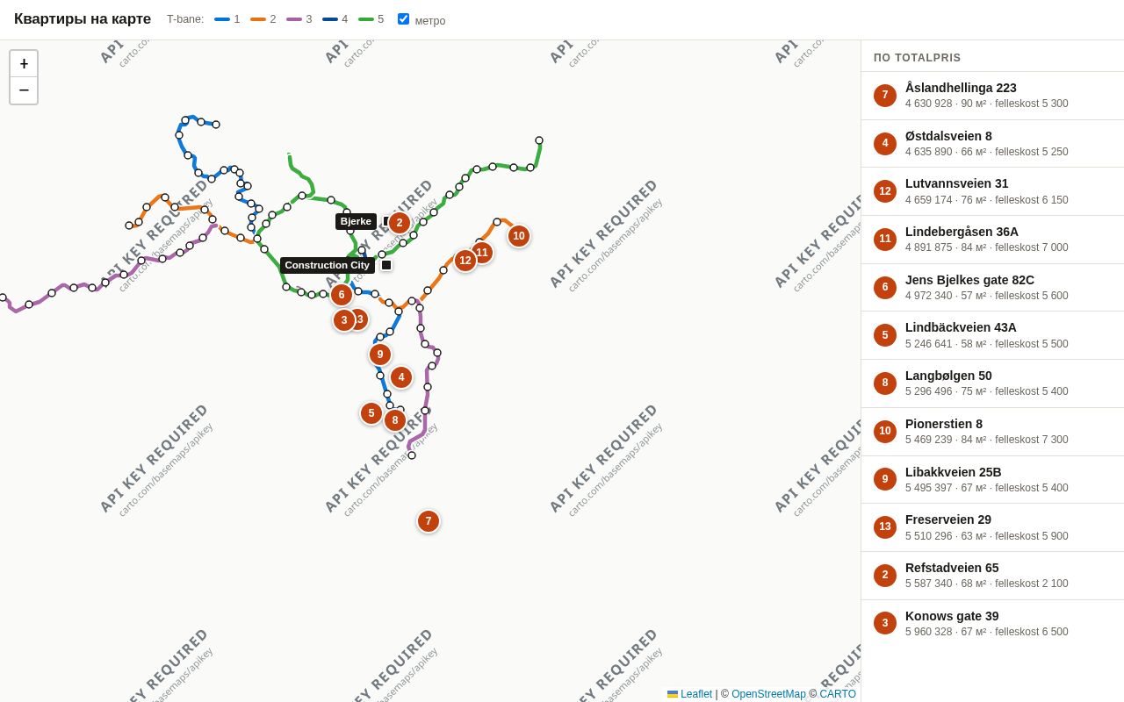Select map marker 12
Screen dimensions: 1124x702
(465, 261)
